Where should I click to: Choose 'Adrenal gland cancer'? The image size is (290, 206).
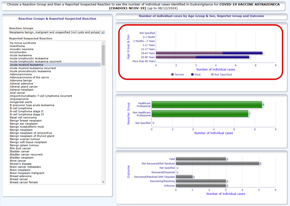click(x=24, y=87)
